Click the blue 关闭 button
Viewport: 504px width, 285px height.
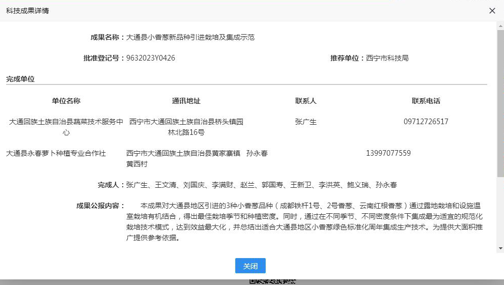tap(250, 266)
